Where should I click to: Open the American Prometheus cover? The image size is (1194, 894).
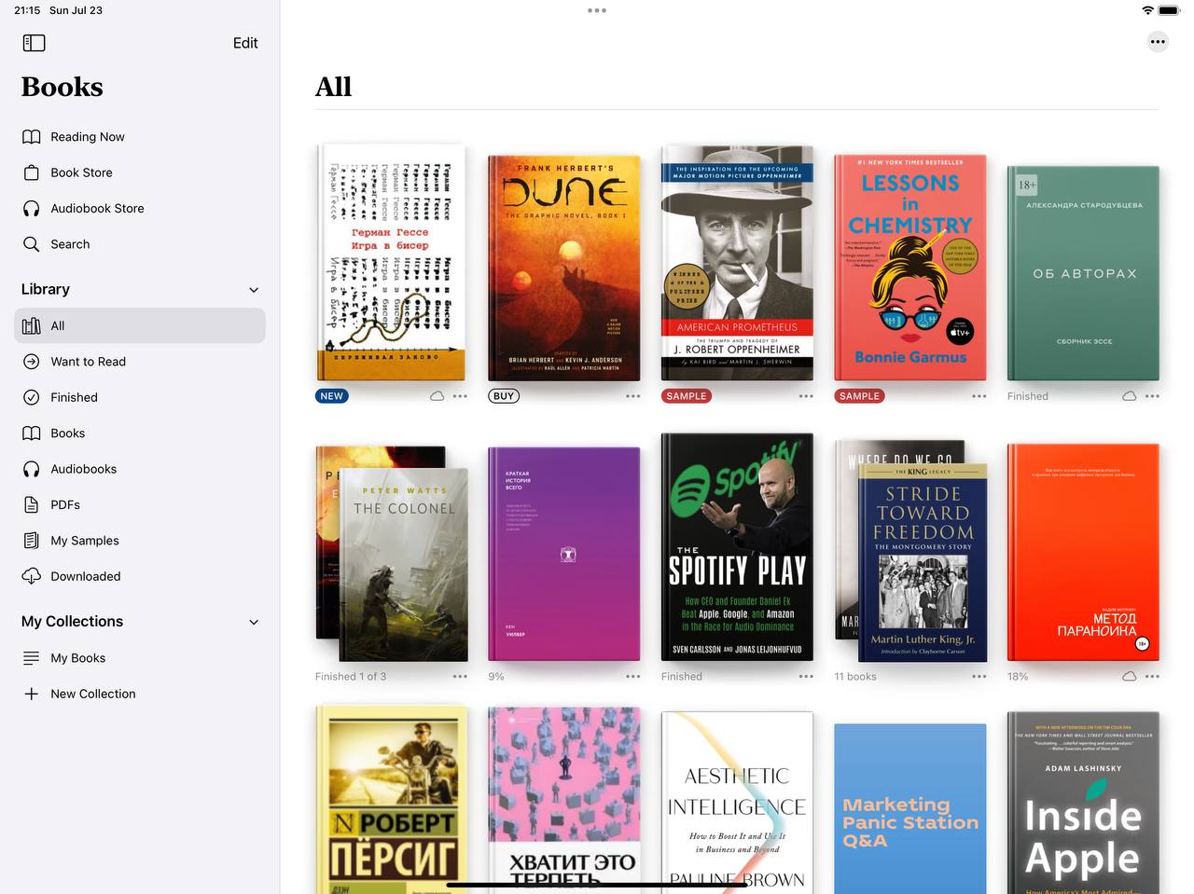(737, 264)
